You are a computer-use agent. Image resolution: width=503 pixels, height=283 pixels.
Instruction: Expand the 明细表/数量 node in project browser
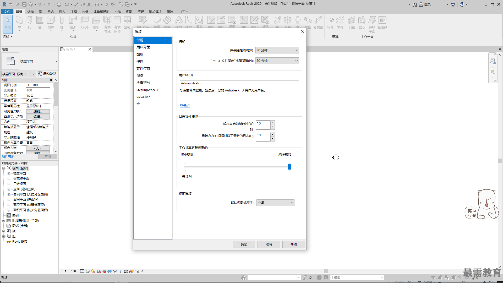coord(3,221)
